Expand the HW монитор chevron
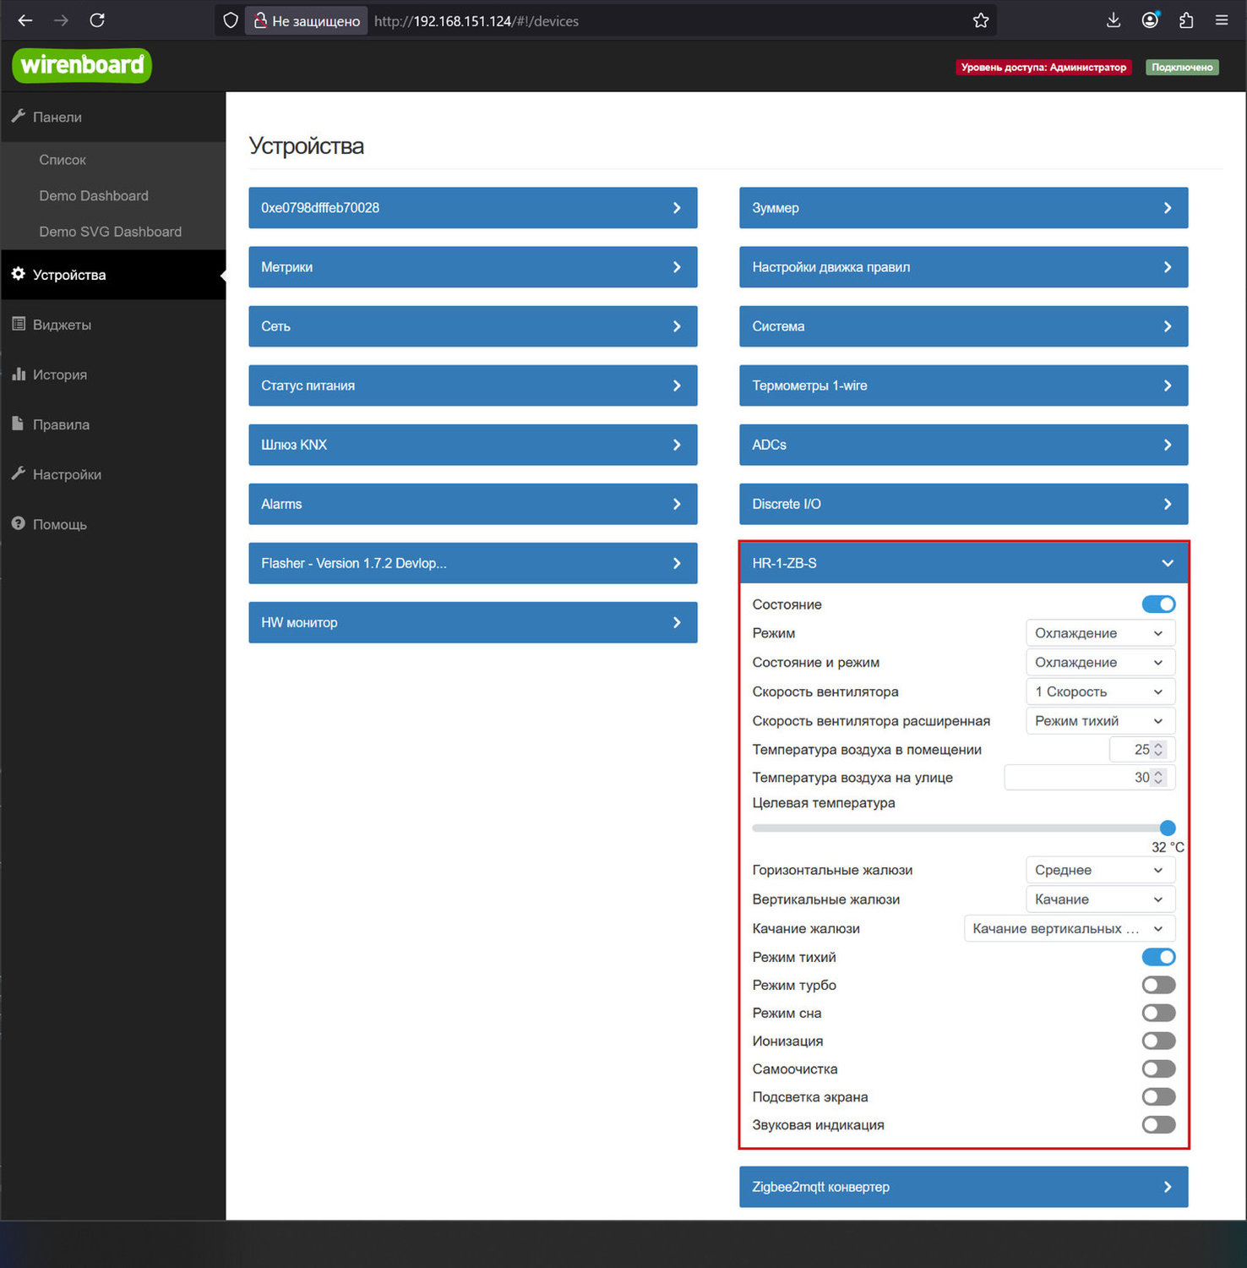Image resolution: width=1247 pixels, height=1268 pixels. click(x=677, y=622)
